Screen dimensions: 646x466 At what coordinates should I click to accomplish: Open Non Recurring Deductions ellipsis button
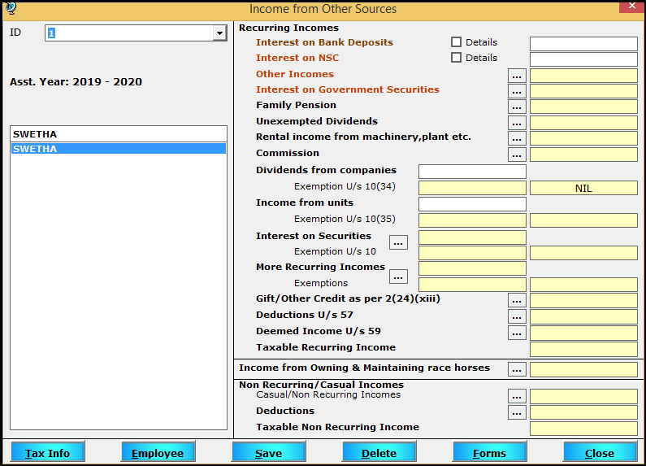click(517, 412)
